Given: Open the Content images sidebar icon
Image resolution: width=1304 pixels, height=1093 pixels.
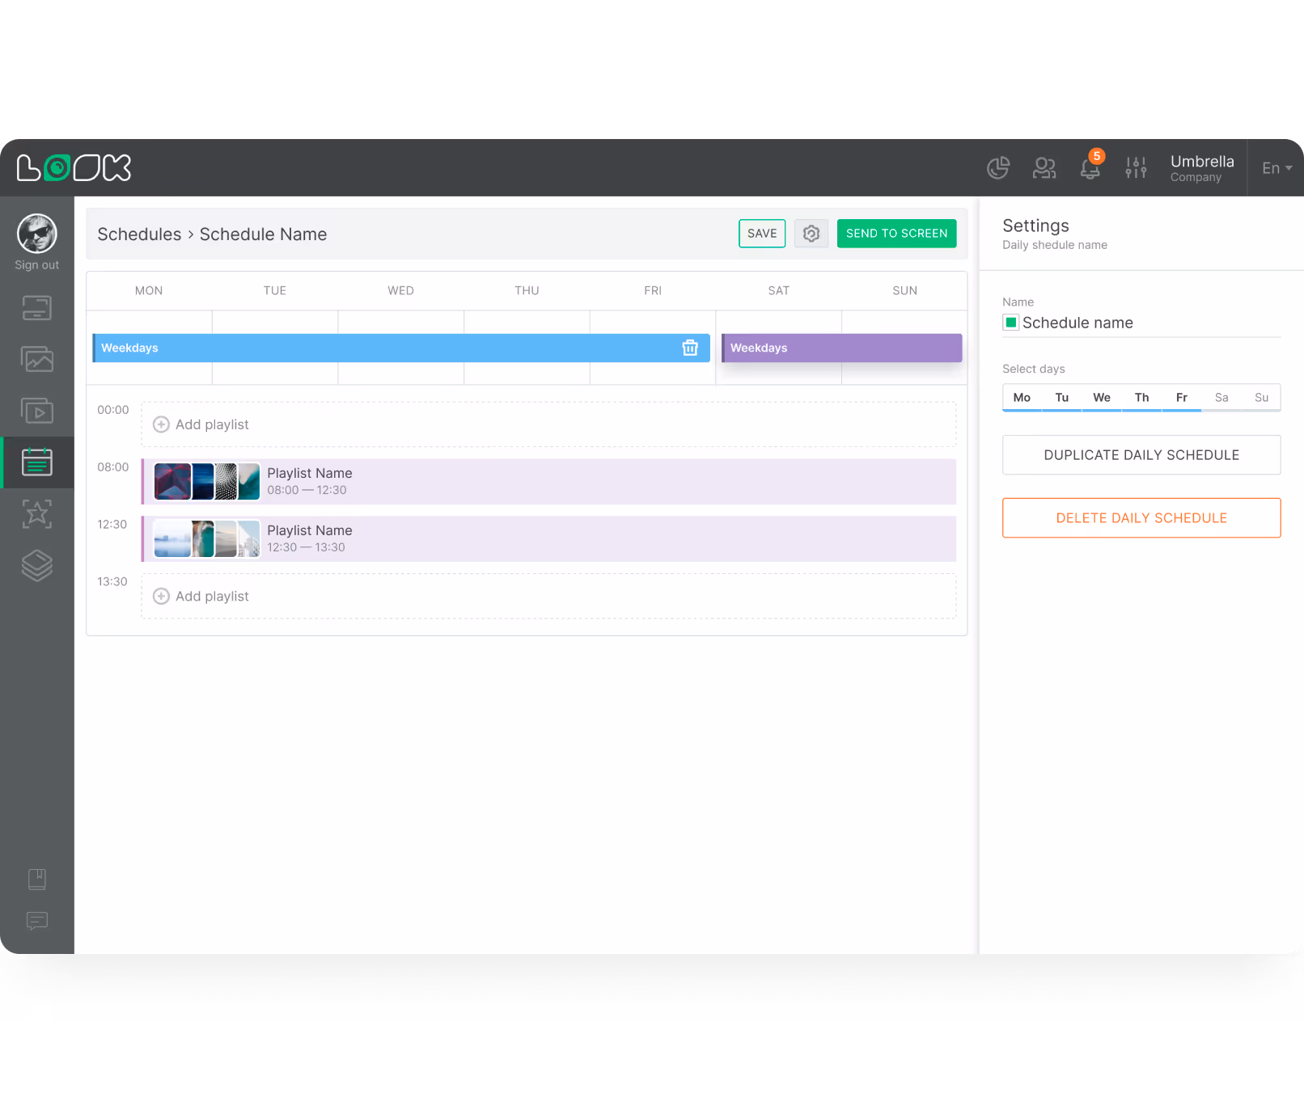Looking at the screenshot, I should (37, 359).
